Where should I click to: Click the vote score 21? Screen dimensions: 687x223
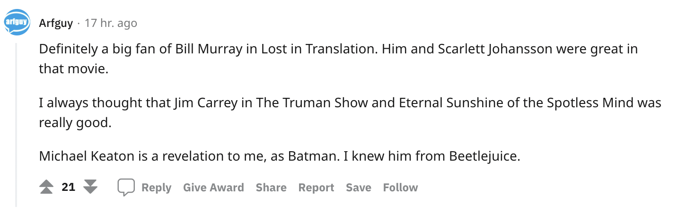(69, 188)
